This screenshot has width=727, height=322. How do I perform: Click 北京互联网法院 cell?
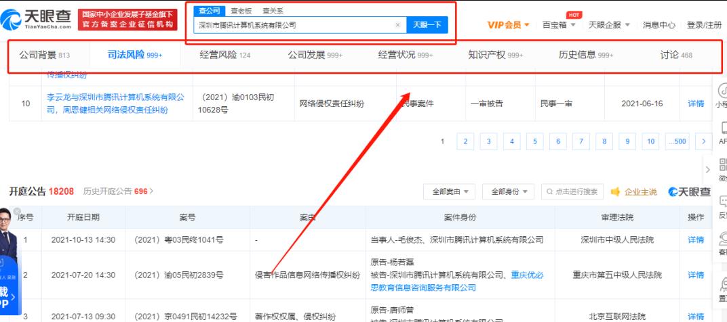pos(618,317)
